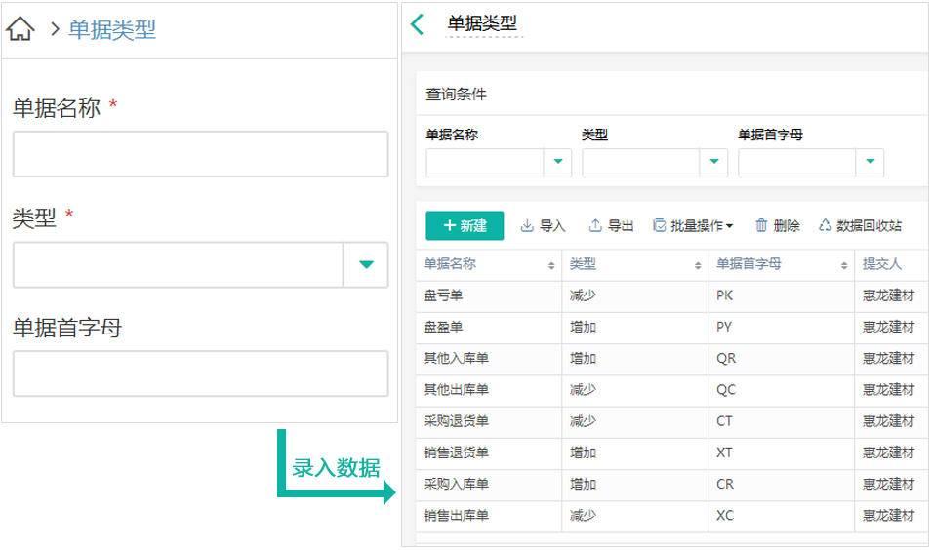
Task: Sort by 单据首字母 column sort arrows
Action: (x=844, y=265)
